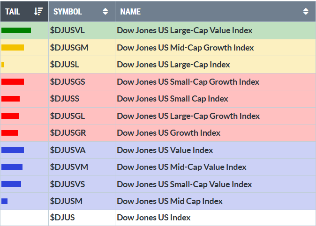The width and height of the screenshot is (316, 226).
Task: Select the $DJUSL symbol
Action: click(x=65, y=65)
